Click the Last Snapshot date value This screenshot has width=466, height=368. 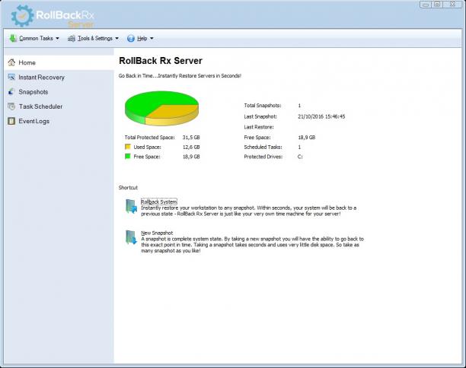321,116
